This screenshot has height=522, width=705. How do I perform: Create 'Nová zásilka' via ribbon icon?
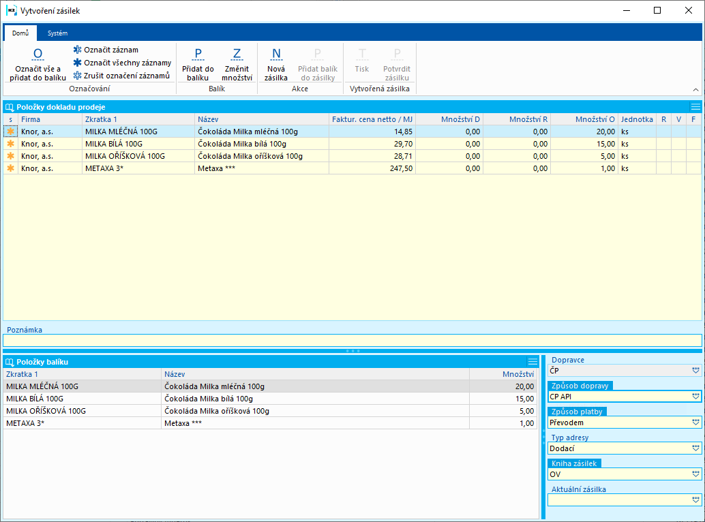[x=276, y=55]
